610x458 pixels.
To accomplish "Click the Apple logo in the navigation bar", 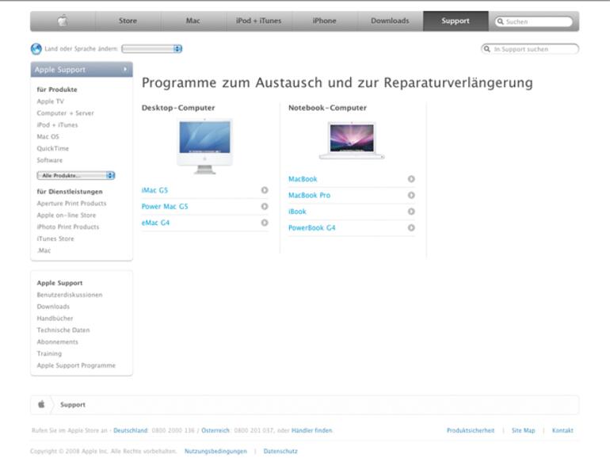I will tap(63, 21).
